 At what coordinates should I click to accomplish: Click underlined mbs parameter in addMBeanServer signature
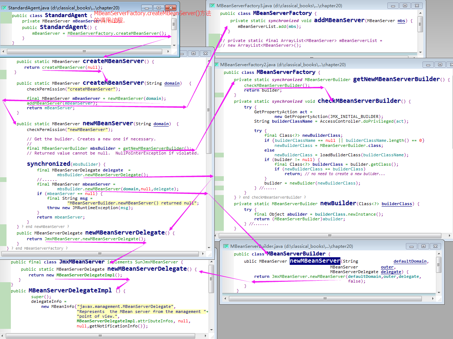[x=401, y=21]
